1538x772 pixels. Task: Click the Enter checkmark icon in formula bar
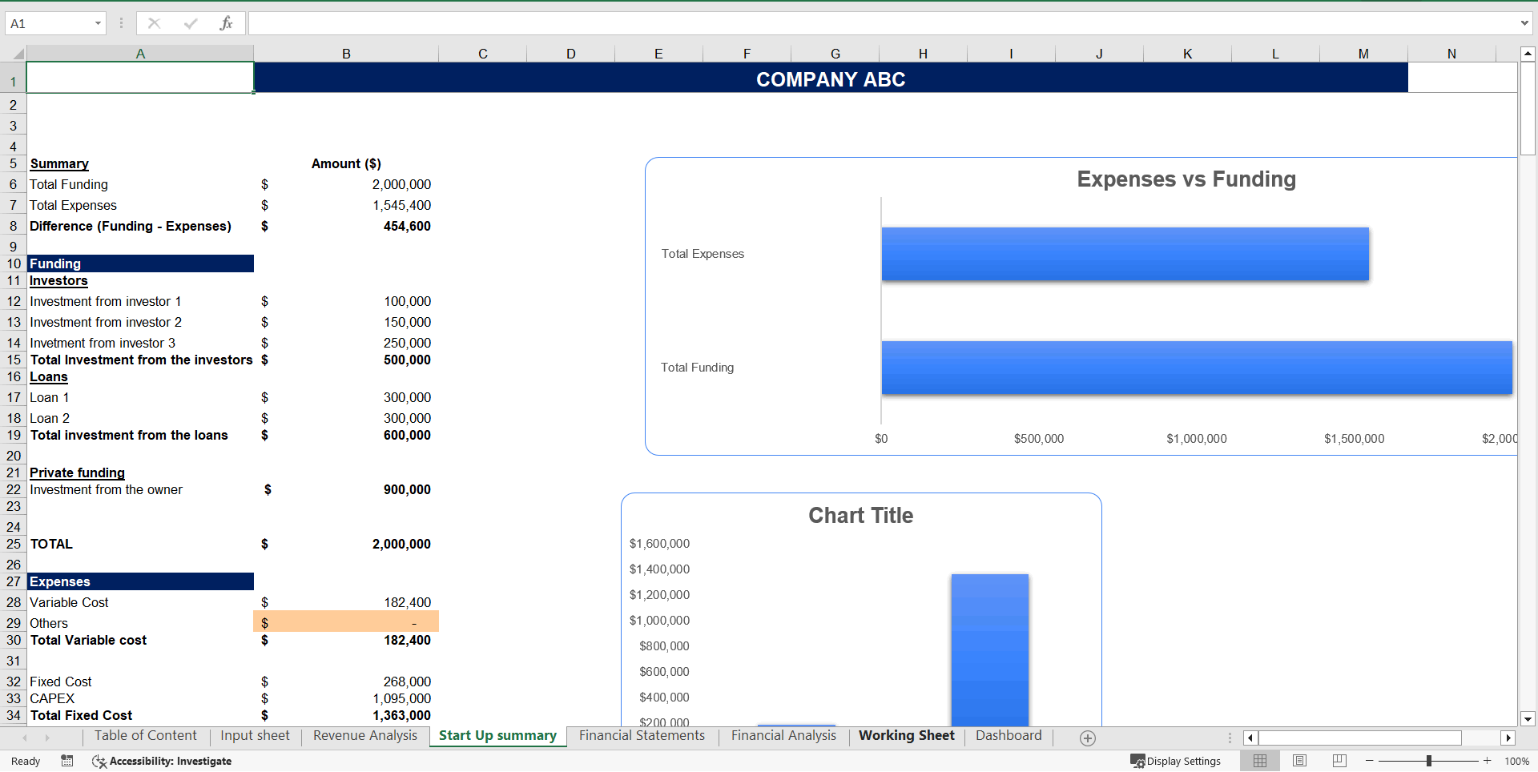(x=190, y=23)
